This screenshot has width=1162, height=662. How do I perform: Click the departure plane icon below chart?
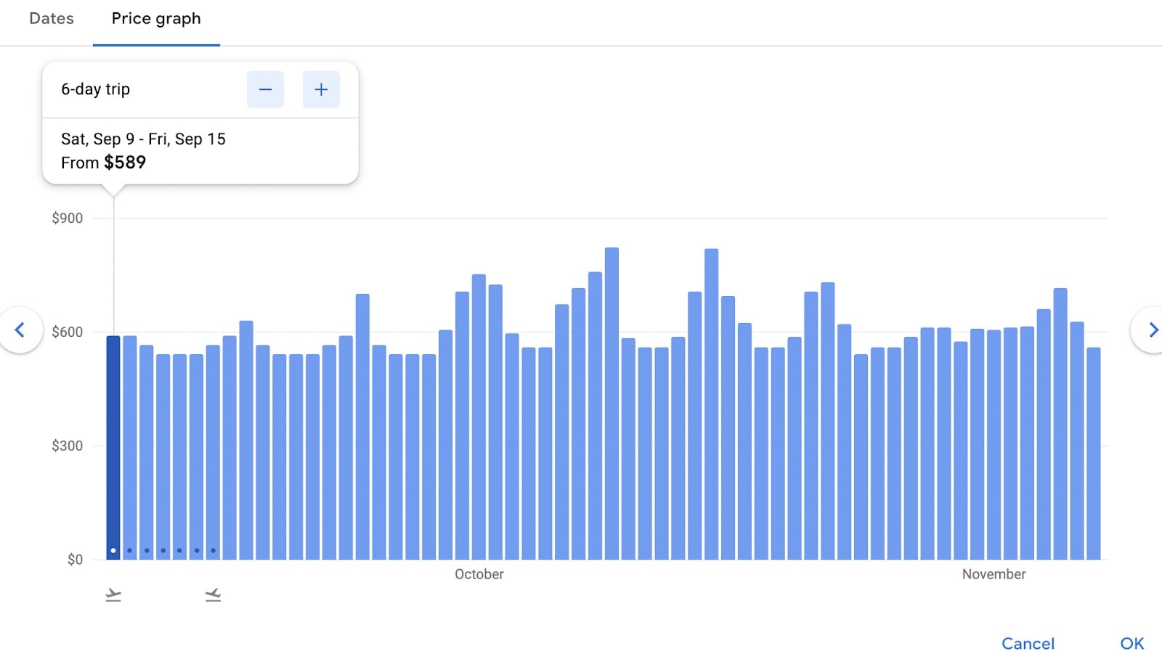[x=113, y=595]
